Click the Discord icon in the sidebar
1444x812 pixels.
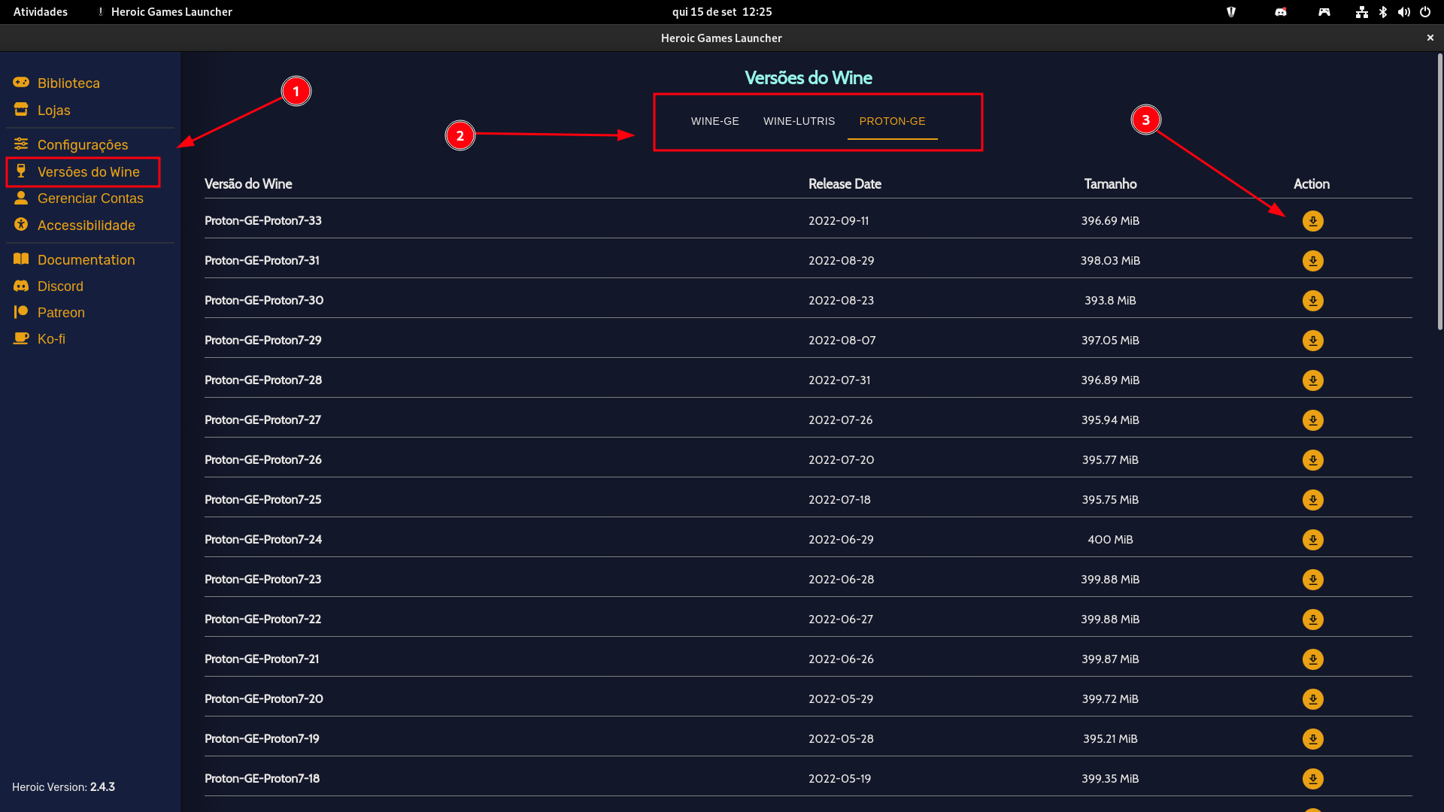(x=20, y=286)
